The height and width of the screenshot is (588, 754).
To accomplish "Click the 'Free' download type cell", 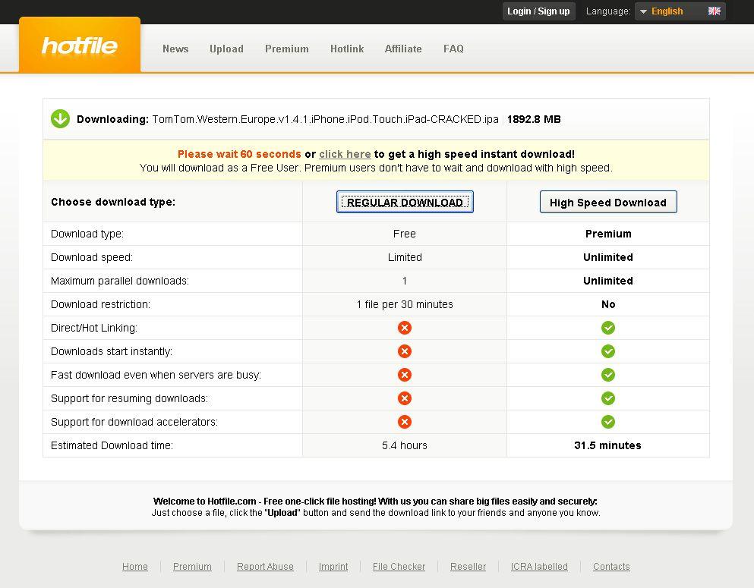I will pos(405,234).
